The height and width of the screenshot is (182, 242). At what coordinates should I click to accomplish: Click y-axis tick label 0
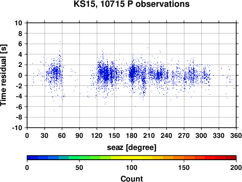(20, 75)
